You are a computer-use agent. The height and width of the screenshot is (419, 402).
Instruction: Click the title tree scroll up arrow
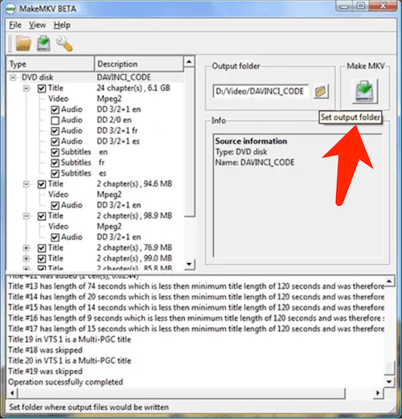[x=189, y=62]
